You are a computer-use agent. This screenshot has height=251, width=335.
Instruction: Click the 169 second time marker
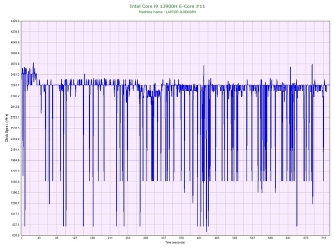click(92, 239)
